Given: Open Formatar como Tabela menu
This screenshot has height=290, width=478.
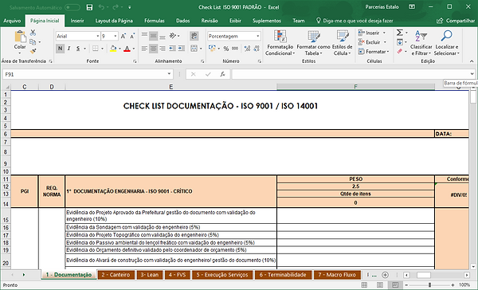Looking at the screenshot, I should (313, 43).
